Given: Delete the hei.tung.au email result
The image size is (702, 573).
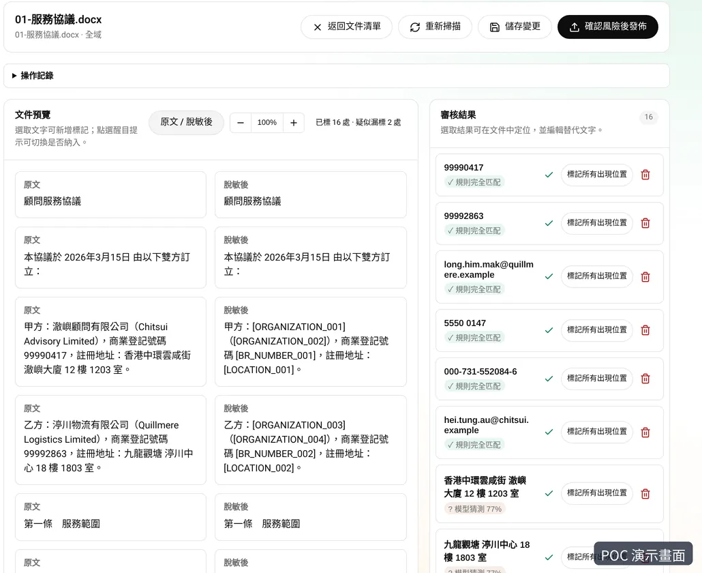Looking at the screenshot, I should click(645, 432).
